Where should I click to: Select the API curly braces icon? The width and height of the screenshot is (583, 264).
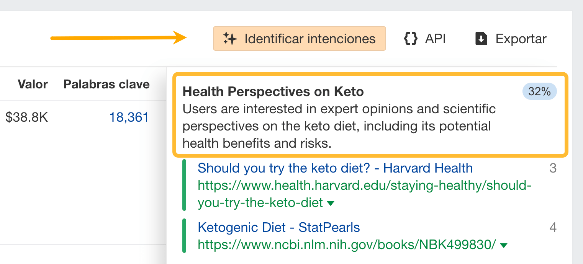pyautogui.click(x=410, y=38)
